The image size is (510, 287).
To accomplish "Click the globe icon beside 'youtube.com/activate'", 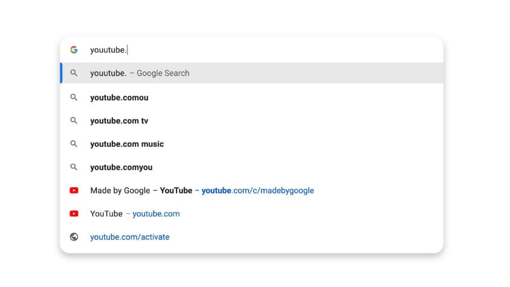I will (74, 237).
